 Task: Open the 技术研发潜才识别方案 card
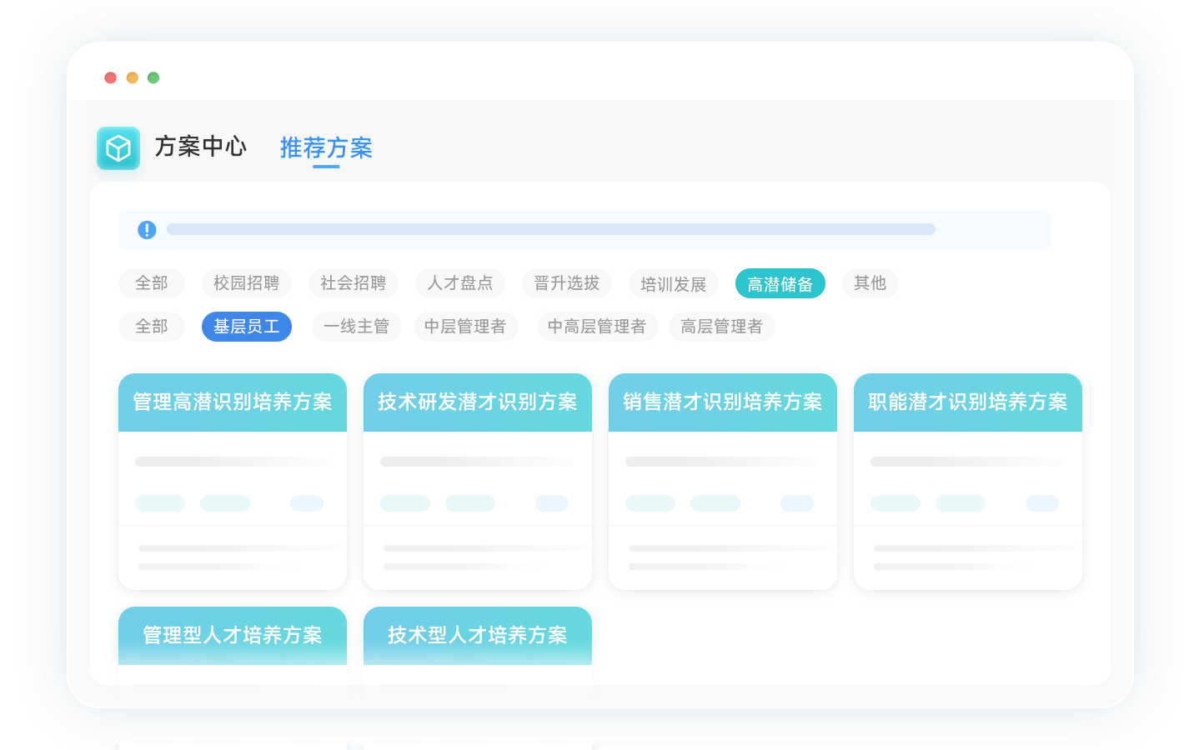pyautogui.click(x=478, y=402)
